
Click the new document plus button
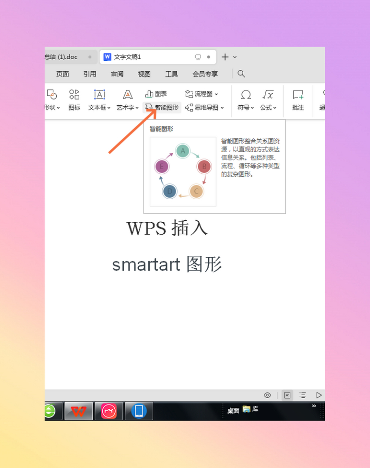click(x=225, y=57)
